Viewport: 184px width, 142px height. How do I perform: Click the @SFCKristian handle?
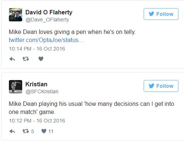tap(42, 91)
